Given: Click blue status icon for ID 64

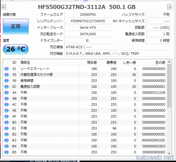Looking at the screenshot, I should click(7, 93).
